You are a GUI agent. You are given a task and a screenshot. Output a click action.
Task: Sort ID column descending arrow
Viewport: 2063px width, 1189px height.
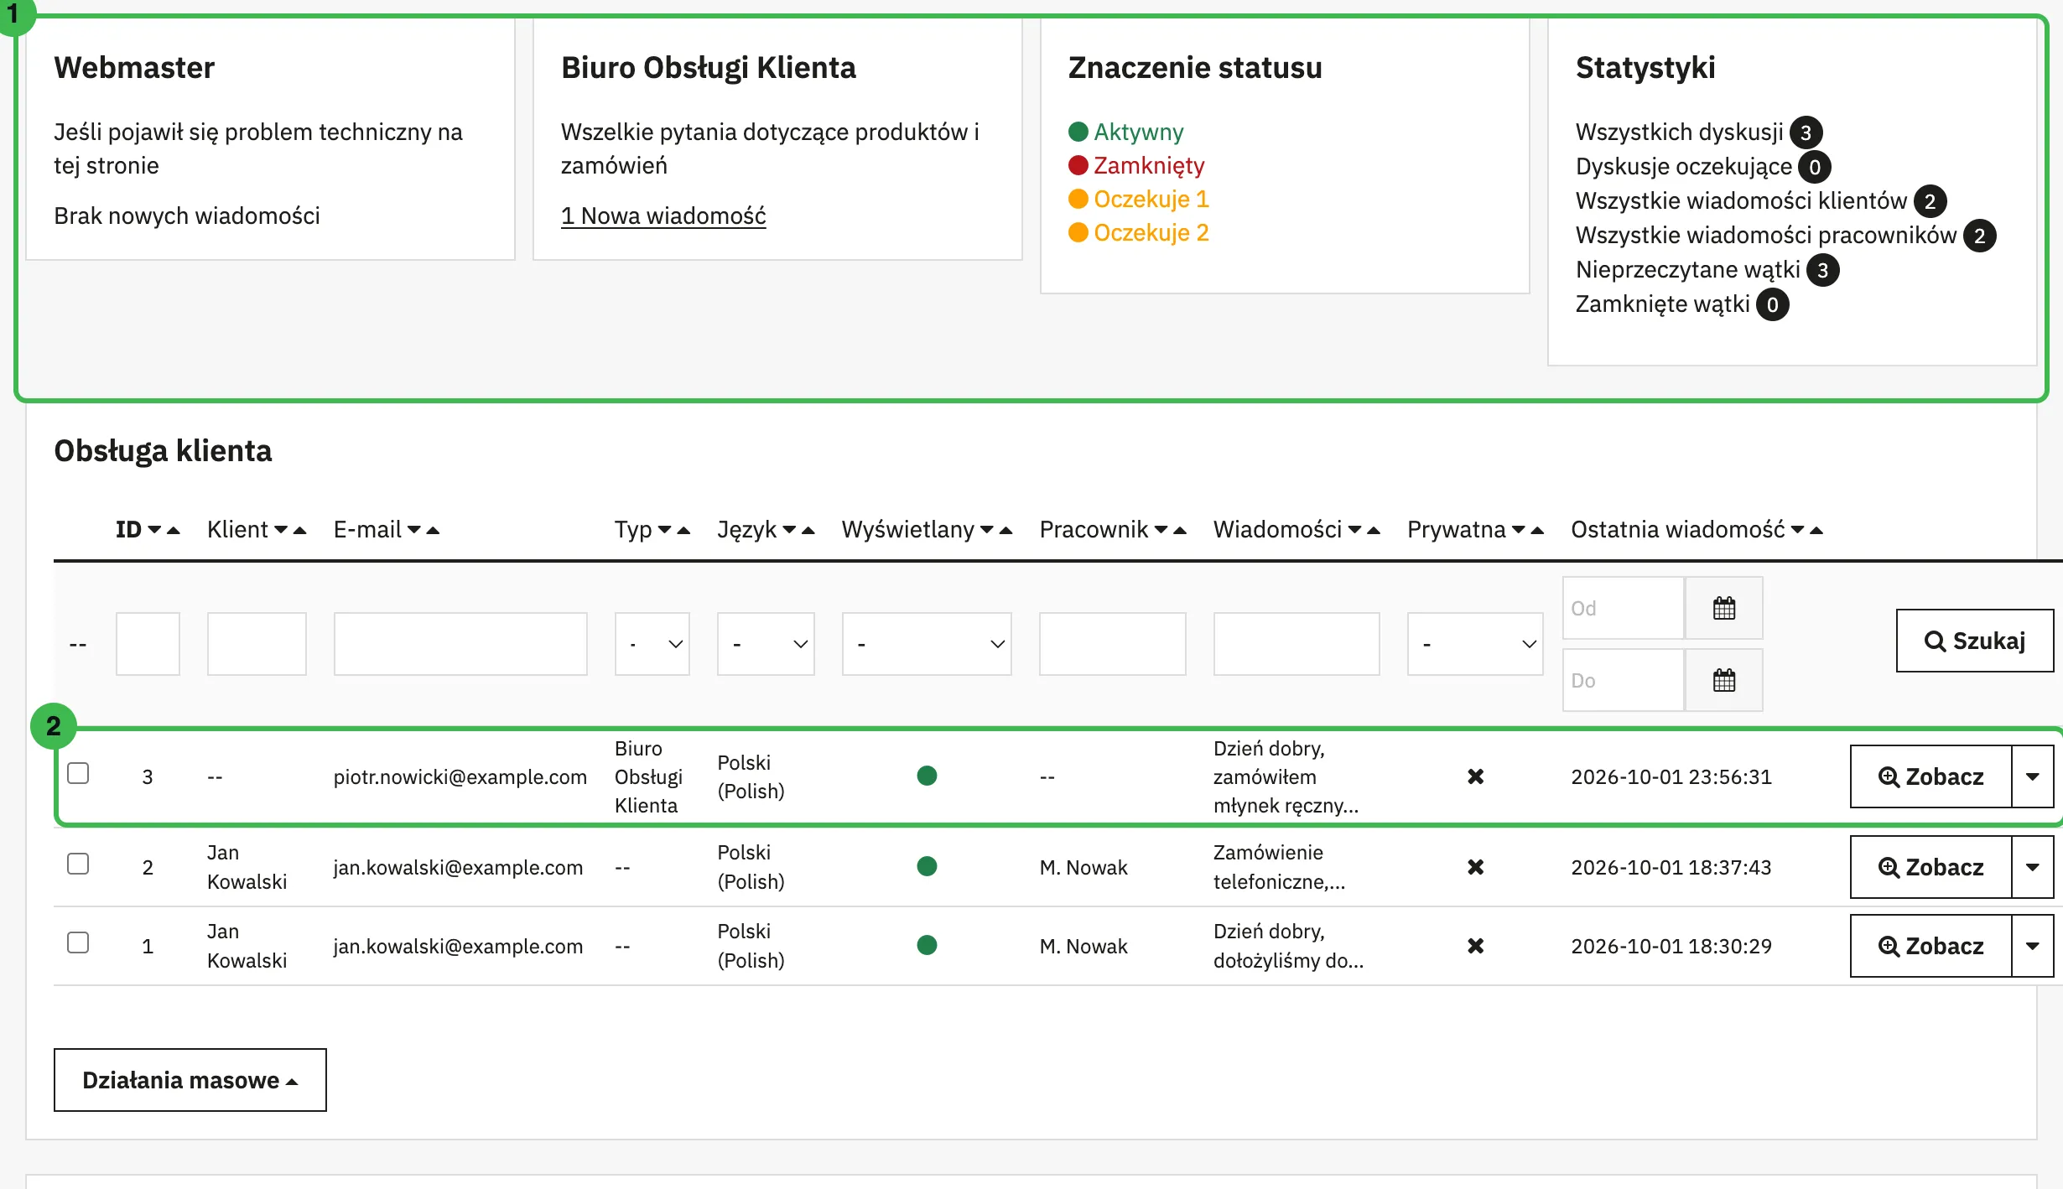click(154, 530)
